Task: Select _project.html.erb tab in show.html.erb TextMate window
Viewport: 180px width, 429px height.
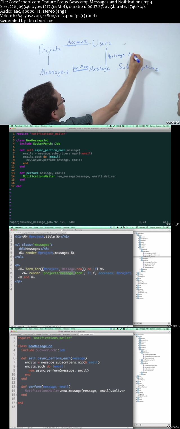Action: click(28, 233)
